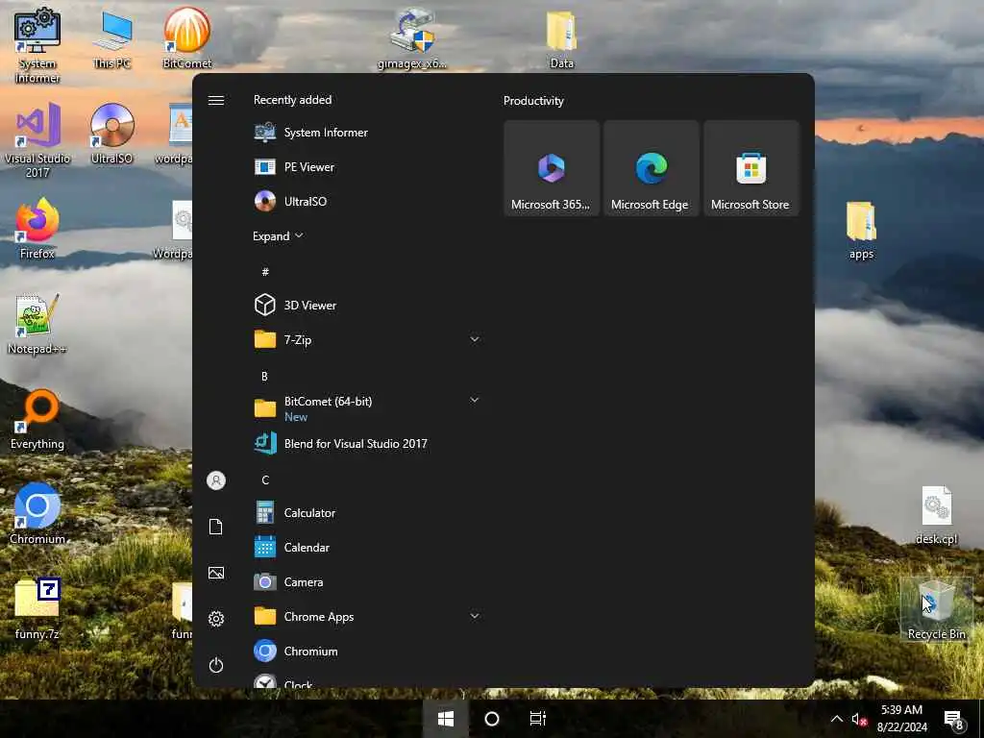Select the BitComet desktop shortcut

[187, 37]
